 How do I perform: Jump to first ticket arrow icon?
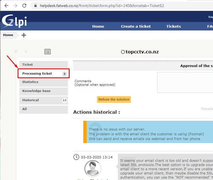pos(16,51)
